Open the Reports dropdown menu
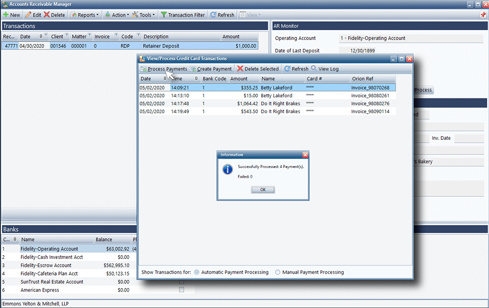 85,15
